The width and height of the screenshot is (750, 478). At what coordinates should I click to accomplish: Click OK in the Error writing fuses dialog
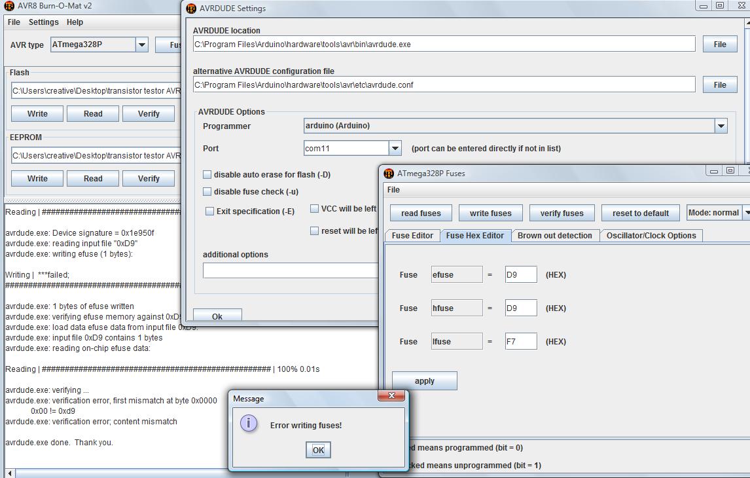point(318,450)
